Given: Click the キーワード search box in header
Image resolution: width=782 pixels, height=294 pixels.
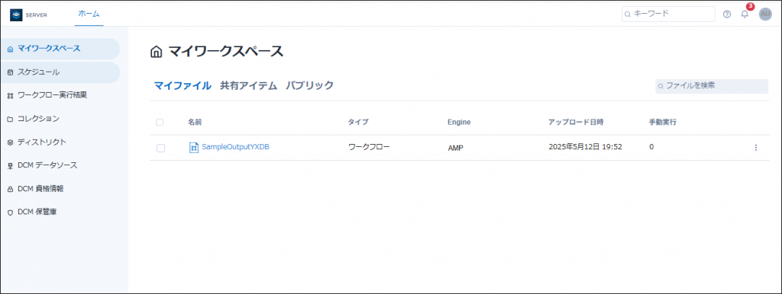Looking at the screenshot, I should tap(668, 14).
